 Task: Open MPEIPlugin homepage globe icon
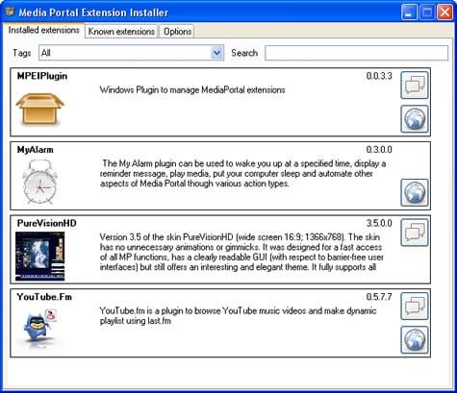pyautogui.click(x=415, y=119)
